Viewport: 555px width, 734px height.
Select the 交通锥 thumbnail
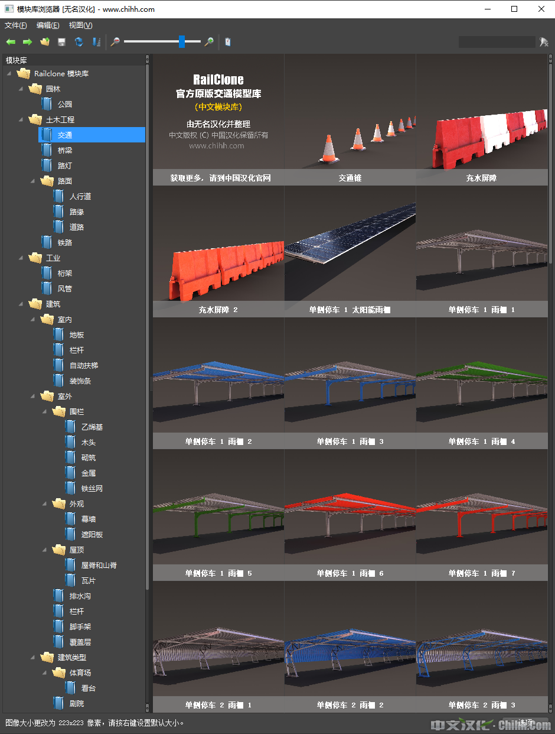click(350, 118)
